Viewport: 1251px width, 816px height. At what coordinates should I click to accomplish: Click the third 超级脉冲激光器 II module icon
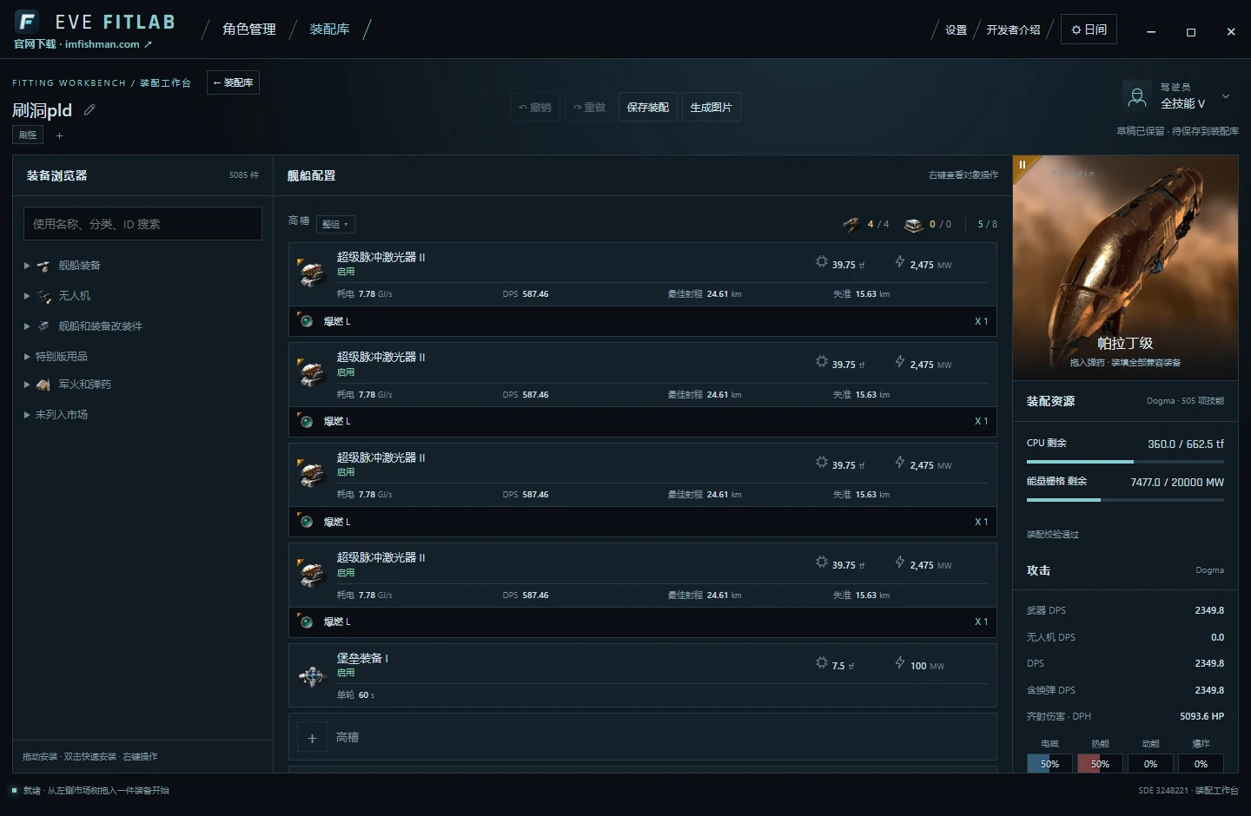[312, 473]
